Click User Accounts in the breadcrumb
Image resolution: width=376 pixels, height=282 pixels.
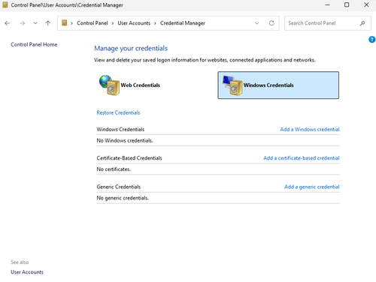(x=134, y=23)
